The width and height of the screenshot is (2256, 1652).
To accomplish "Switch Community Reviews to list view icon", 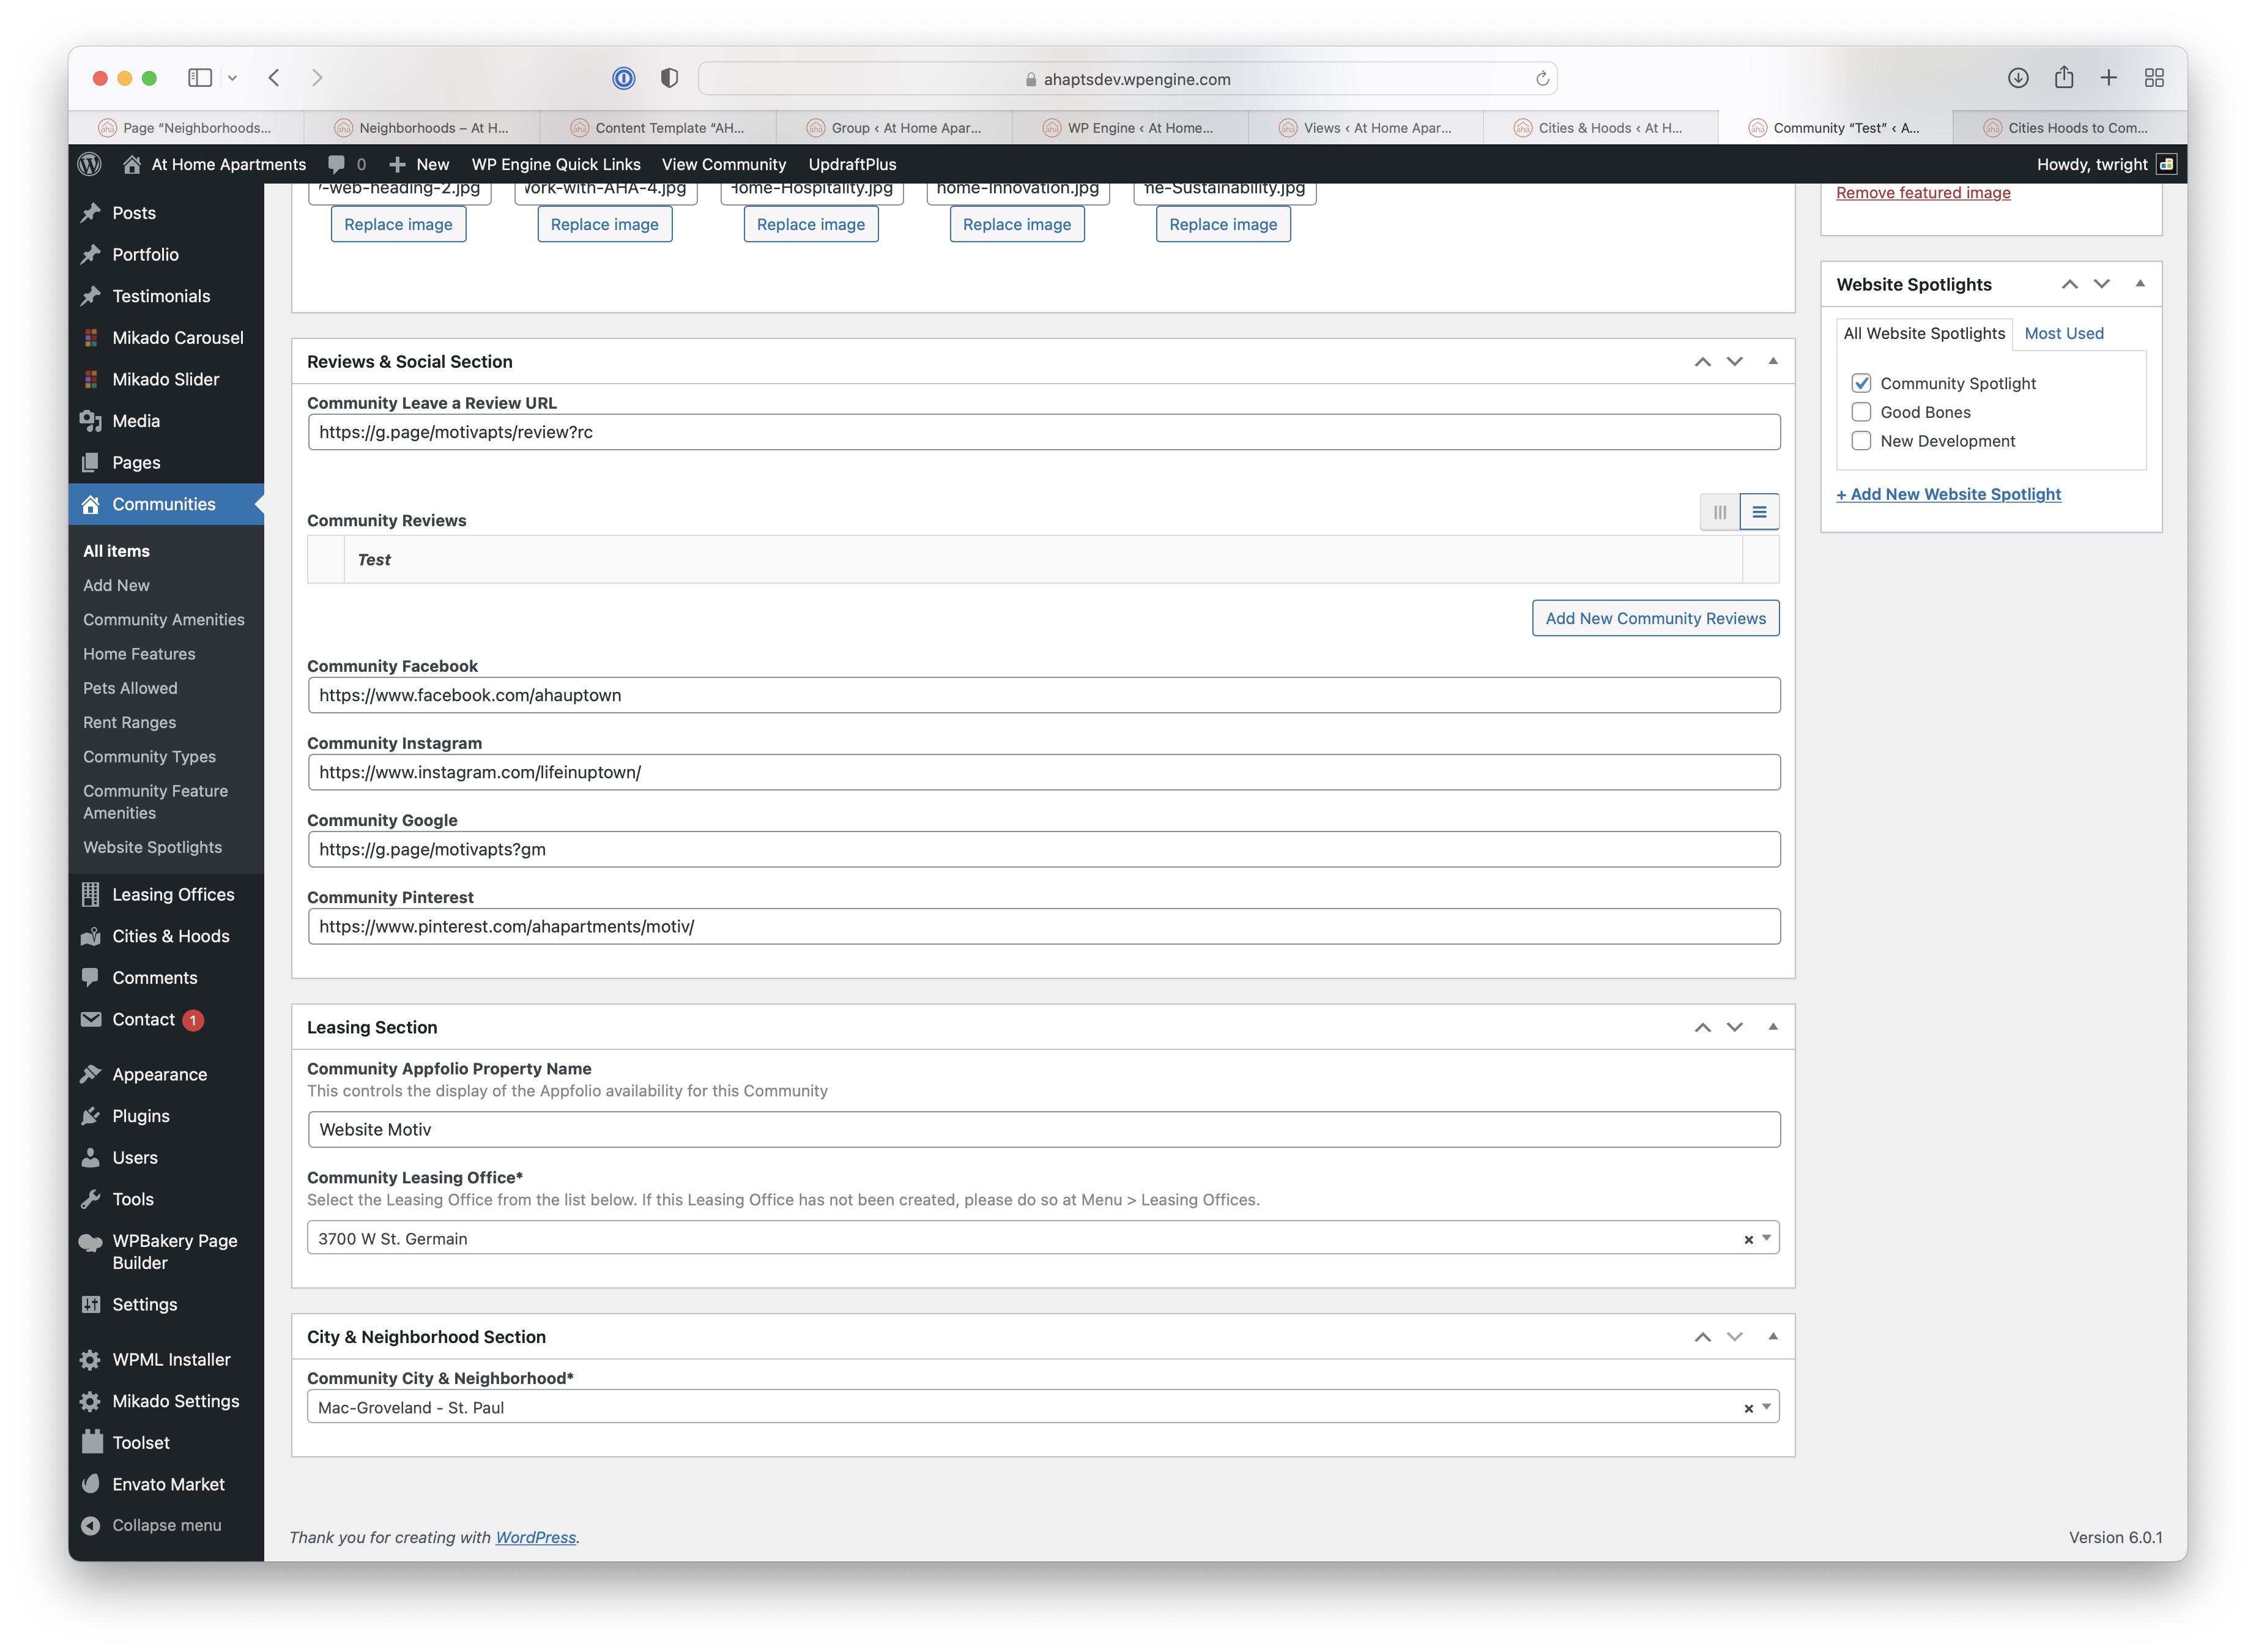I will [1759, 512].
